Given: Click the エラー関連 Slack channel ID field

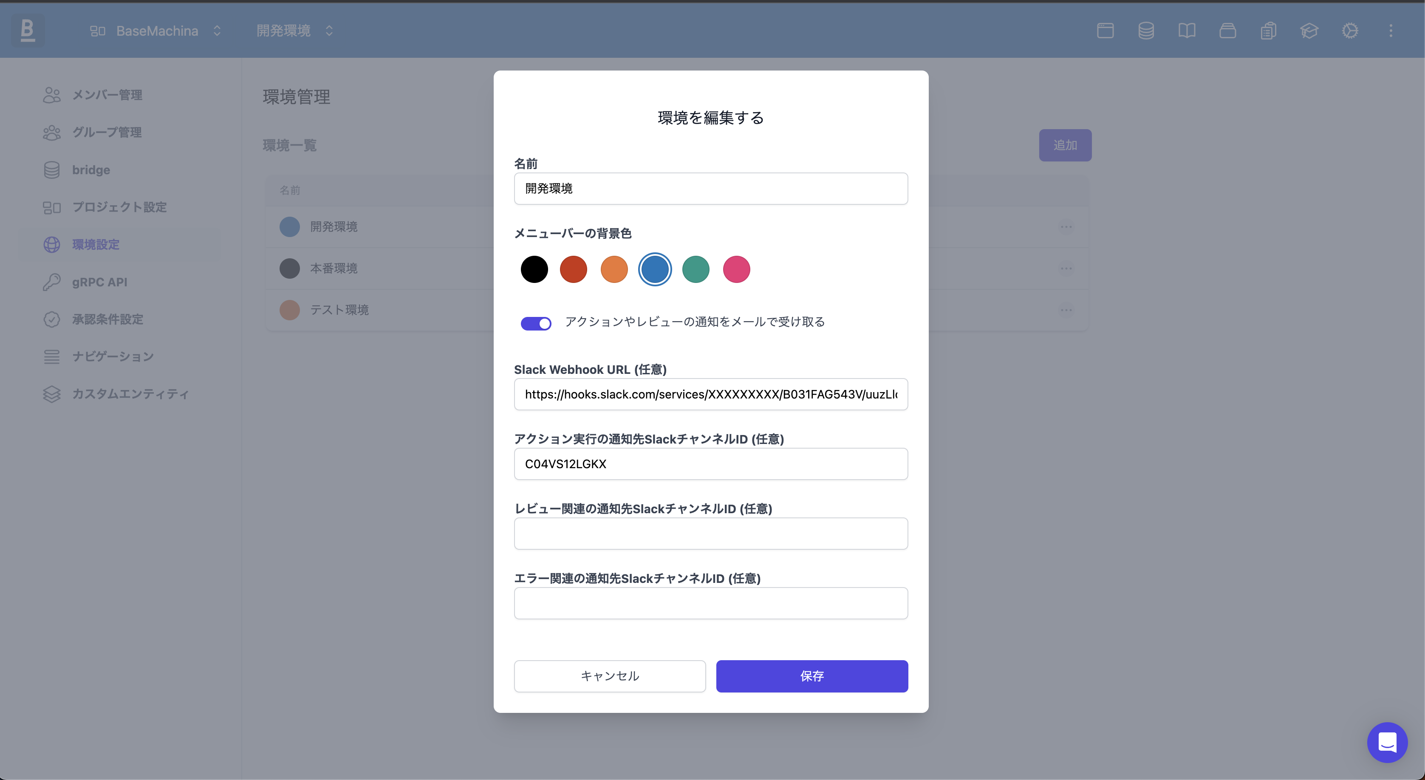Looking at the screenshot, I should click(x=710, y=604).
